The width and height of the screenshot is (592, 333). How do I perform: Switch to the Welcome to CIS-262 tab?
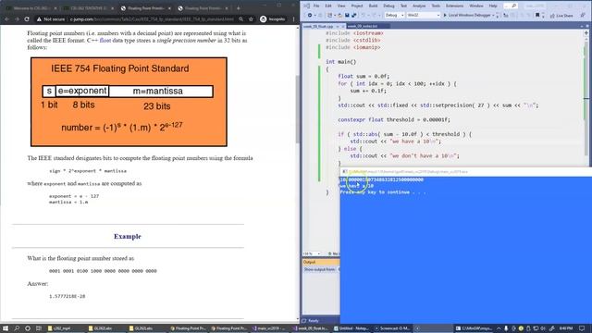31,8
